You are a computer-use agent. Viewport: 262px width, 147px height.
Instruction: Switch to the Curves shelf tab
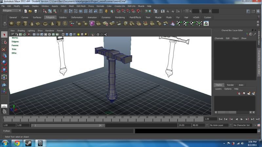coord(25,17)
